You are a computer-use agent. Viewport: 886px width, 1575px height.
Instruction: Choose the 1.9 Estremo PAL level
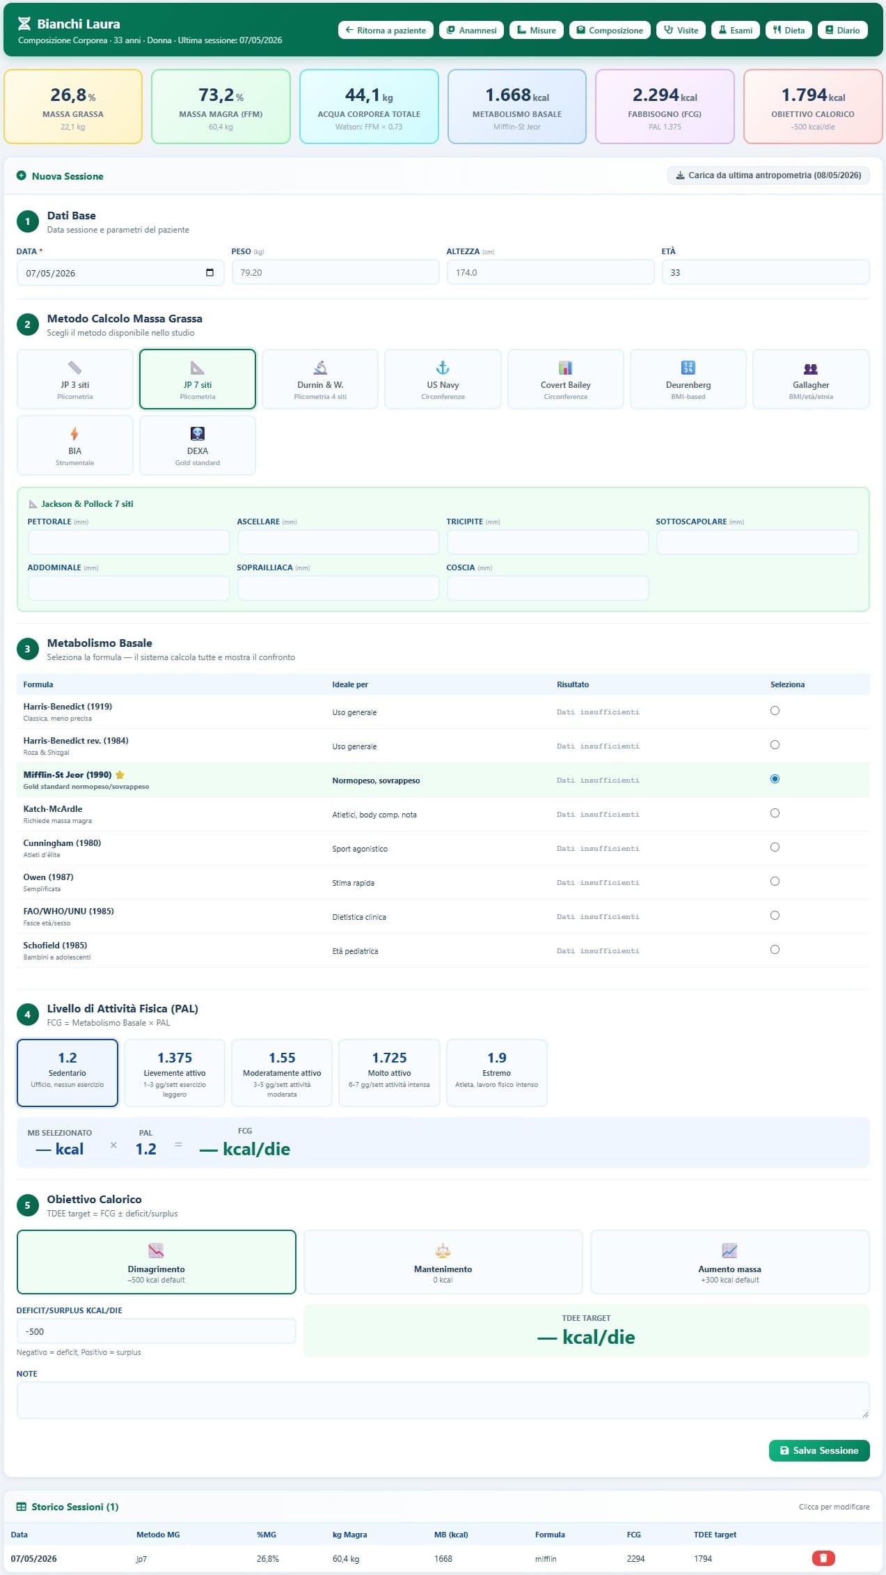(x=497, y=1073)
